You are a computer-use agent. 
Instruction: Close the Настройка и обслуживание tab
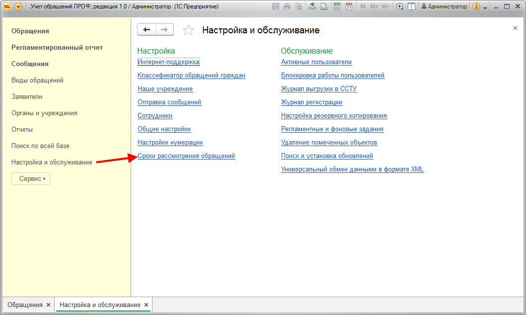coord(146,305)
